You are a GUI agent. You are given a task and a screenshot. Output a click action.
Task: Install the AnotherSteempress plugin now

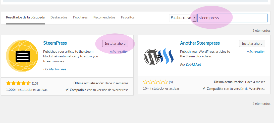[252, 44]
